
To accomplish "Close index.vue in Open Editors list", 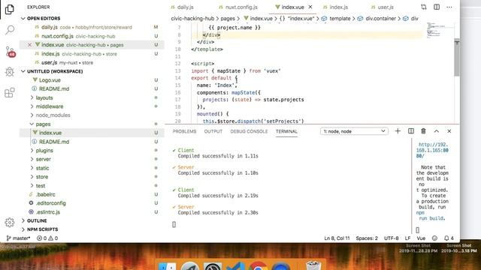I will [x=29, y=45].
